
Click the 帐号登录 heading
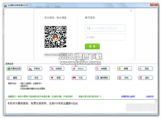90,18
